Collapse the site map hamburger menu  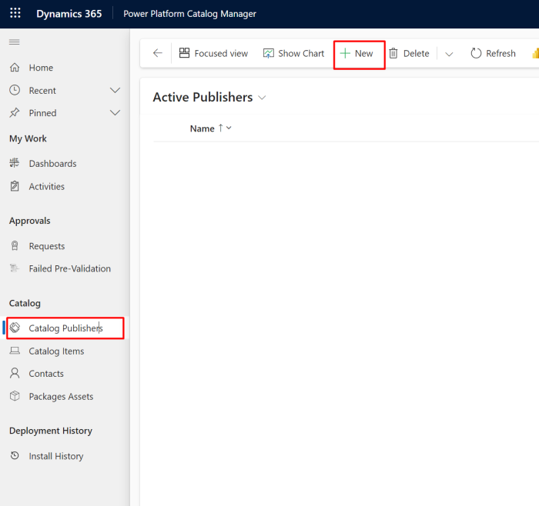[x=15, y=42]
